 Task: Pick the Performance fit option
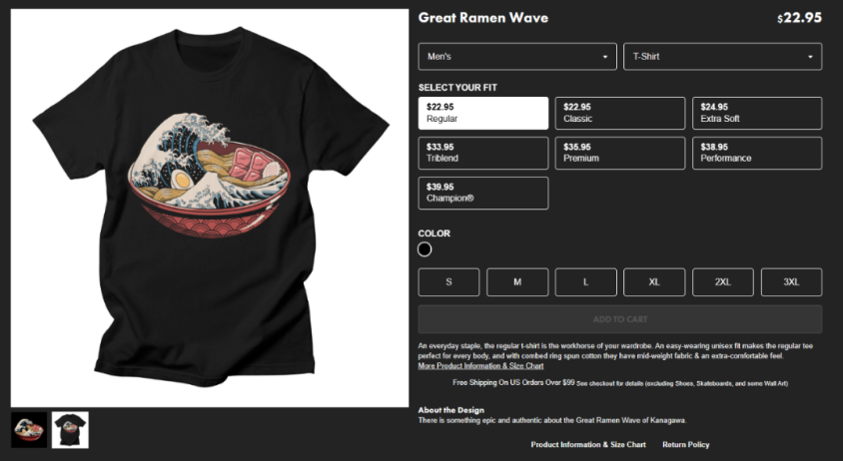coord(757,153)
